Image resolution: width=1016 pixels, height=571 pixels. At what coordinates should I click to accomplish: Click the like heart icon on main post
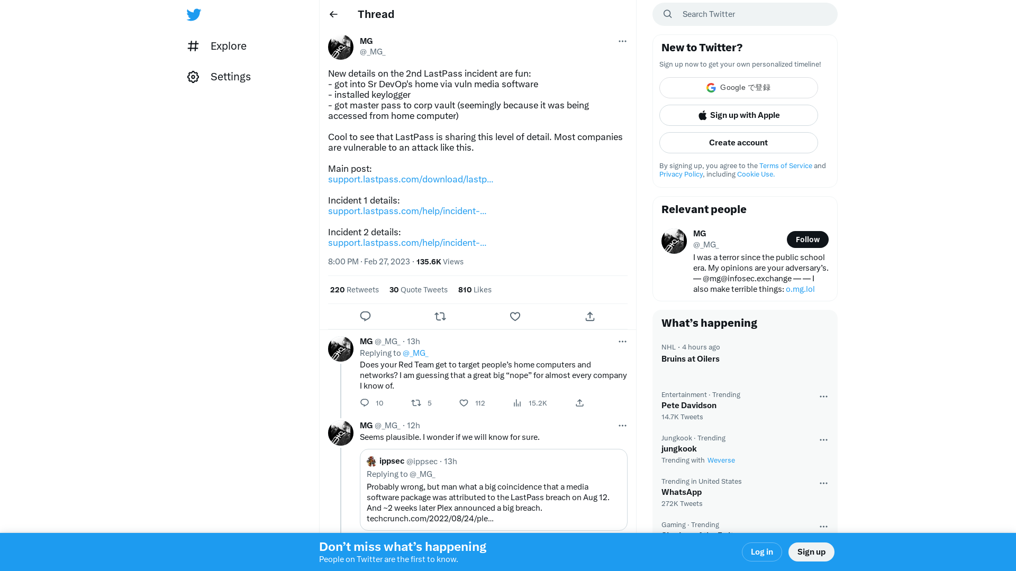pyautogui.click(x=515, y=316)
